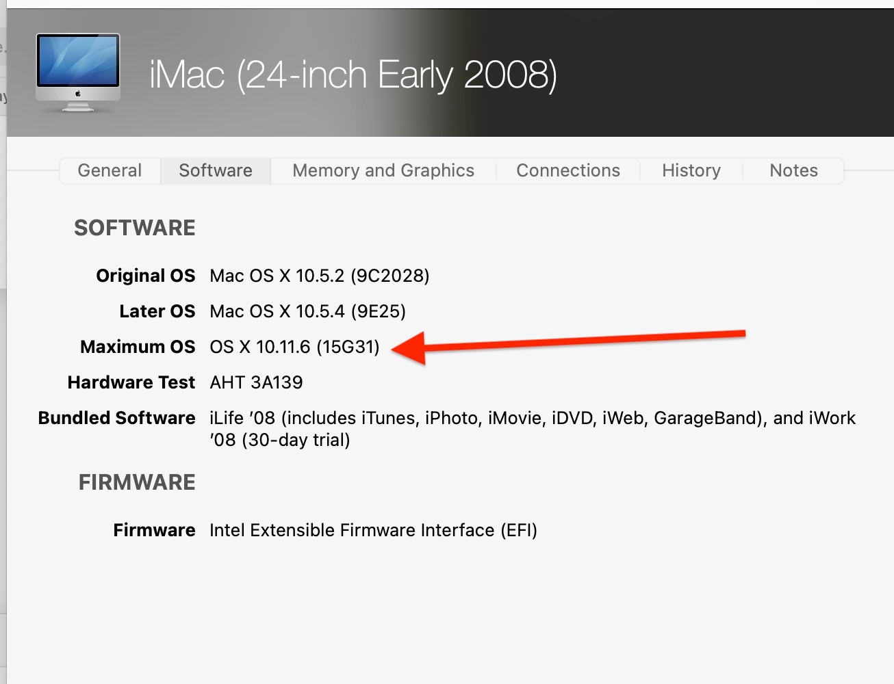The width and height of the screenshot is (894, 684).
Task: Click the FIRMWARE section heading
Action: pos(137,482)
